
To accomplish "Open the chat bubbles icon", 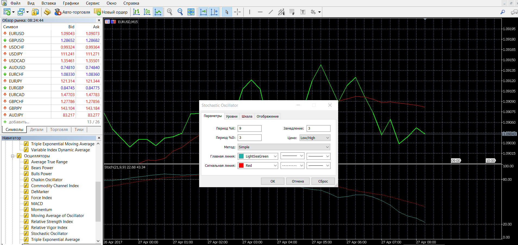I will click(514, 12).
